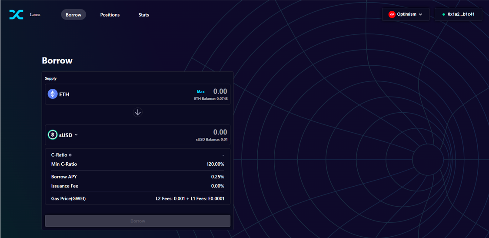
Task: Click the Borrow APY 0.25% value
Action: [x=218, y=177]
